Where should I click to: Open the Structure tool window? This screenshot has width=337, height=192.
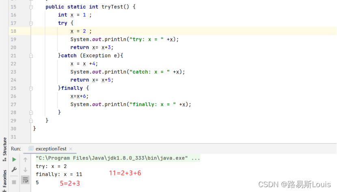pyautogui.click(x=4, y=149)
